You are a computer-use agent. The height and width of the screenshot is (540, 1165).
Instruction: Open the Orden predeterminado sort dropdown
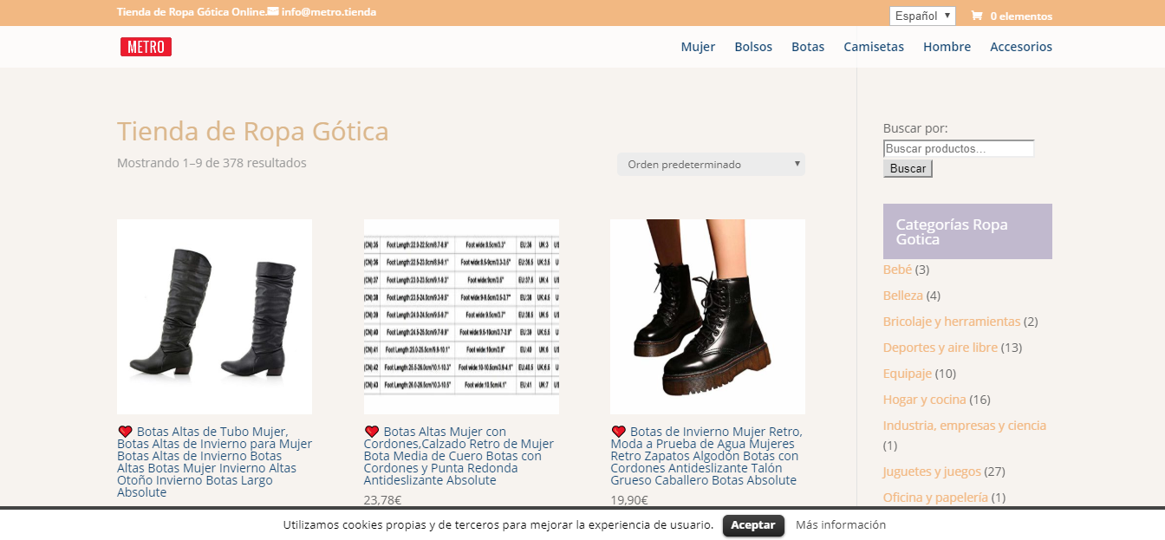coord(710,164)
